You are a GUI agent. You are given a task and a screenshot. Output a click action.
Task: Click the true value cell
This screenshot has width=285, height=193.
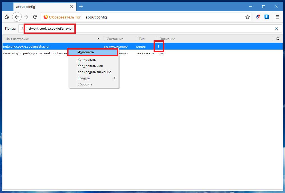click(161, 53)
